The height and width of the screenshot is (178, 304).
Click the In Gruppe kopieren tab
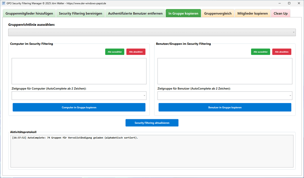tap(183, 13)
